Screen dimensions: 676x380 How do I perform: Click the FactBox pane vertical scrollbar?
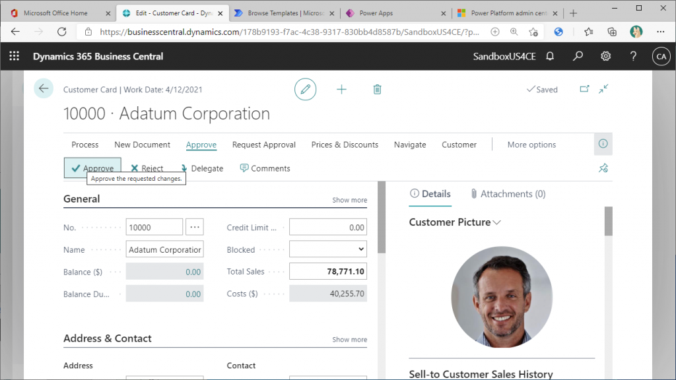coord(608,221)
